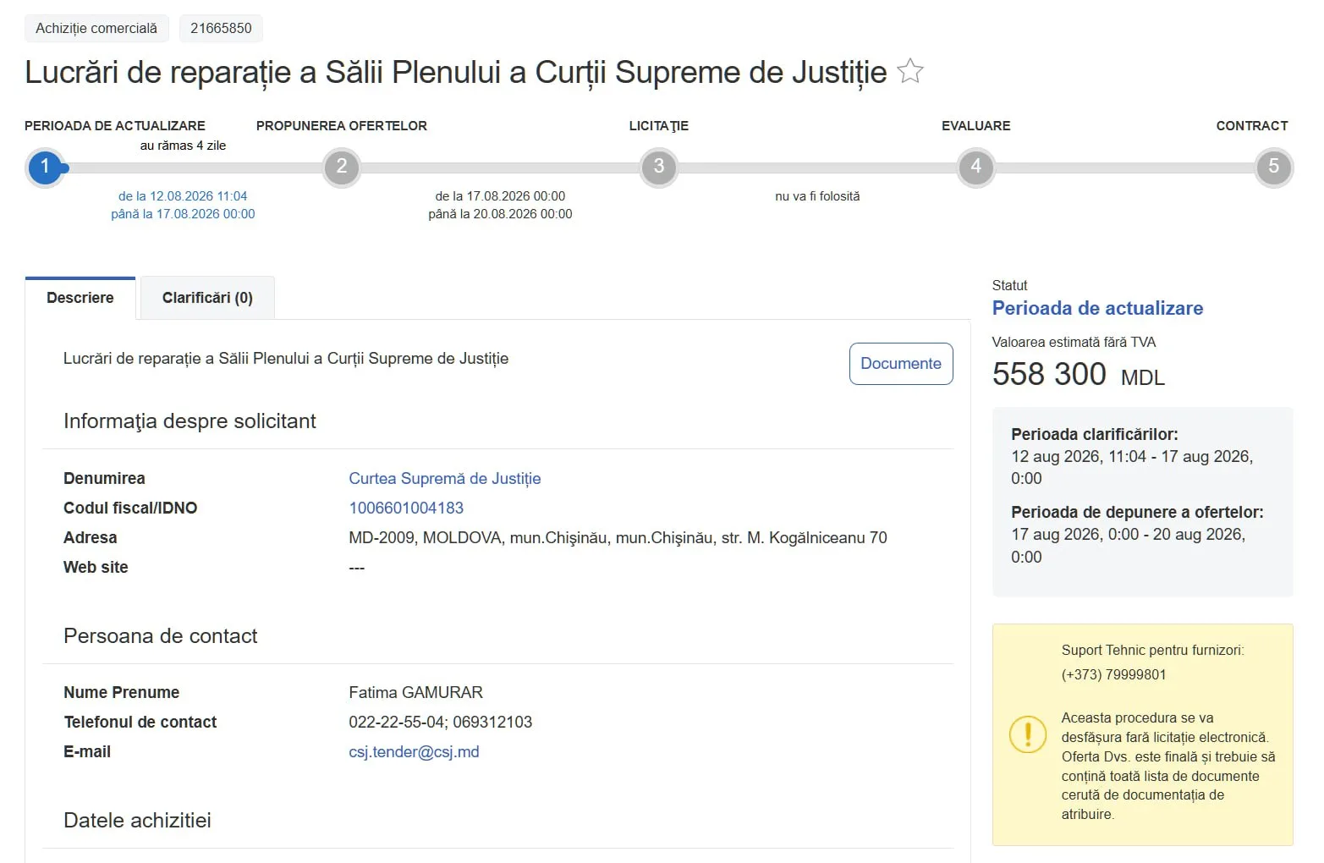The height and width of the screenshot is (863, 1324).
Task: Click the support phone number (+373) 79999801
Action: [x=1113, y=675]
